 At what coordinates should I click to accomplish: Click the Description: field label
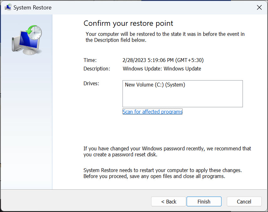point(97,69)
